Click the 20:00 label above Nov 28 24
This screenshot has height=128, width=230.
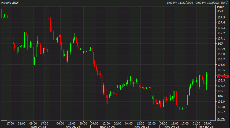[152, 123]
